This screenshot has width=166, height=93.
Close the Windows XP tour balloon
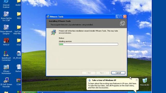pos(137,80)
